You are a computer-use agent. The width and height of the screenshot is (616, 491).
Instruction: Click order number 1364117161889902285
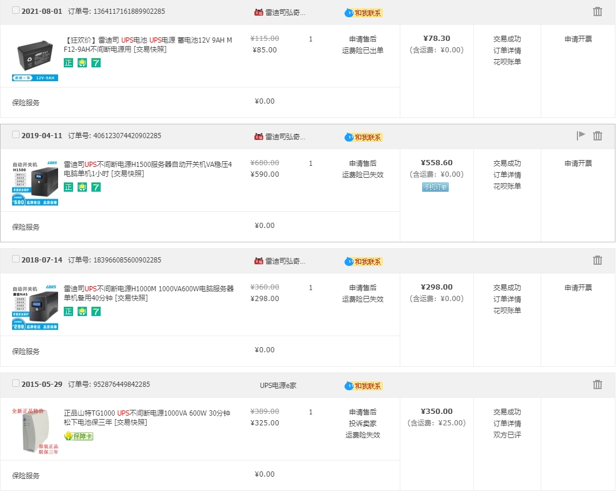tap(129, 12)
